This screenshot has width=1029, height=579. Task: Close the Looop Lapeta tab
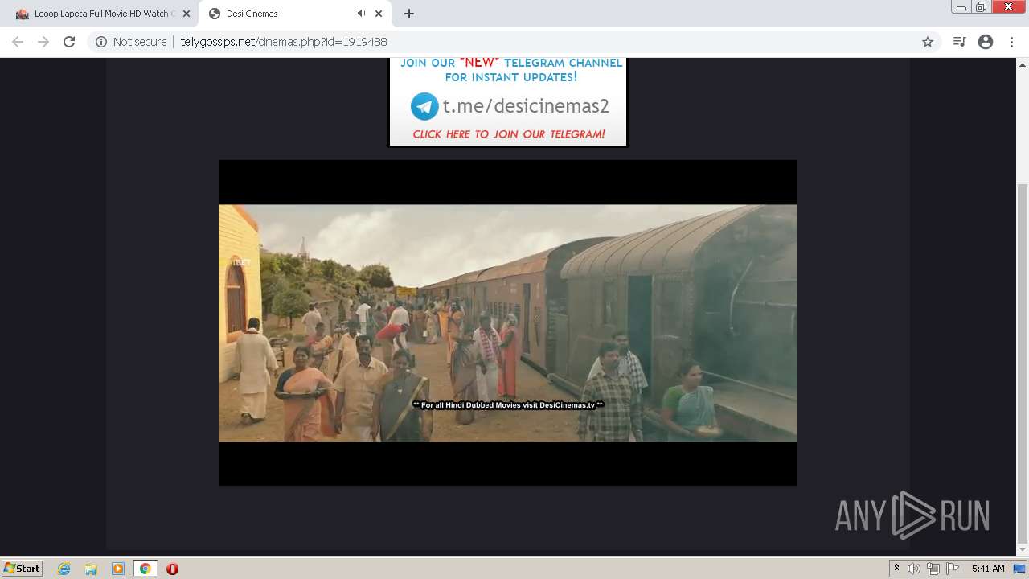point(186,14)
